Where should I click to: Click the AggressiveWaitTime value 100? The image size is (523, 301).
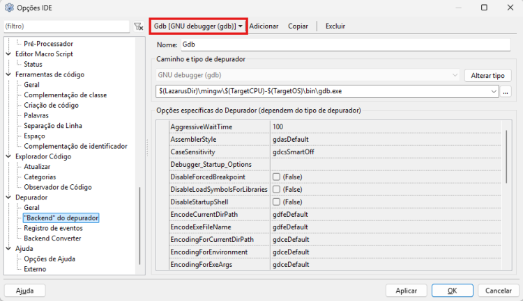(278, 127)
